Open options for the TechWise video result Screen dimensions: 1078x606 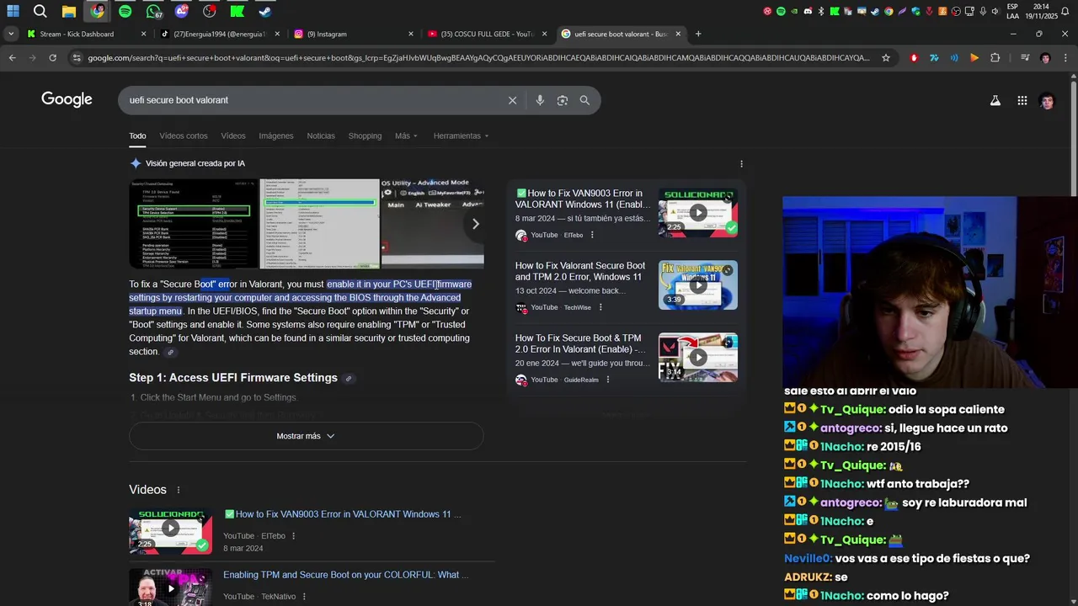600,307
